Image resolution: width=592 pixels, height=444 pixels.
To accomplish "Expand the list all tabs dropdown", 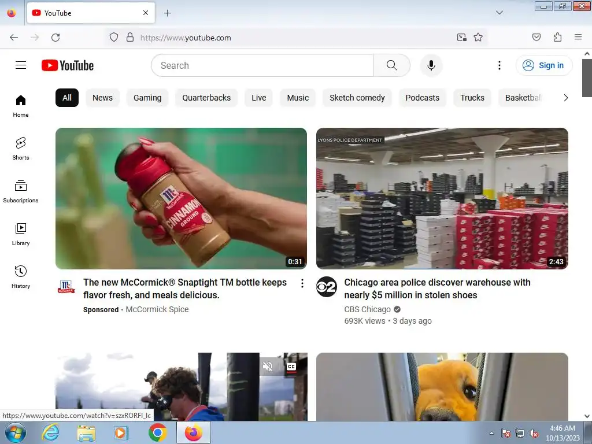I will coord(499,13).
